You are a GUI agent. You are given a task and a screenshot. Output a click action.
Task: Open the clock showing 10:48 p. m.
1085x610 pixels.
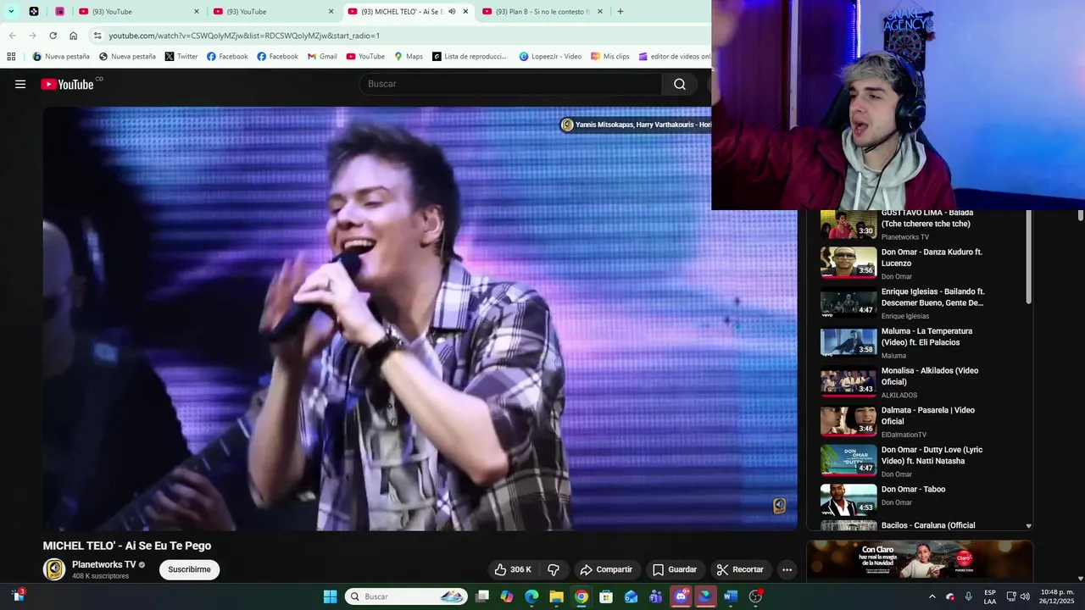coord(1057,596)
